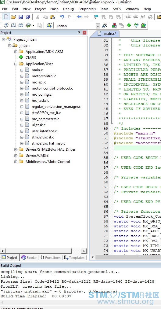Screen dimensions: 161x309
Task: Open the Peripherals menu
Action: pyautogui.click(x=87, y=9)
